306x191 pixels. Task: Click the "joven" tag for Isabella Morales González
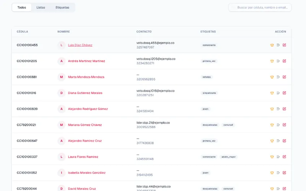[205, 173]
